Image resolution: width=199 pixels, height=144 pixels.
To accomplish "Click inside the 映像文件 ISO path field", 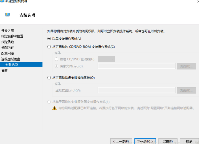I will 137,66.
